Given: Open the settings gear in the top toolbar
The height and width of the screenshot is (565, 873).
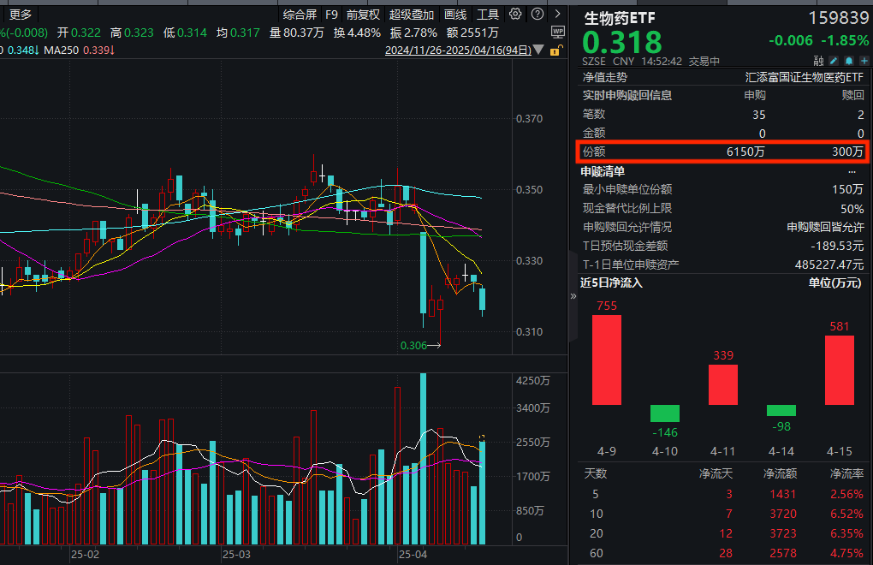Looking at the screenshot, I should pyautogui.click(x=516, y=14).
